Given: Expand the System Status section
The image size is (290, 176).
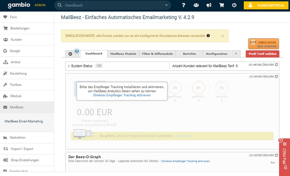Looking at the screenshot, I should [69, 66].
